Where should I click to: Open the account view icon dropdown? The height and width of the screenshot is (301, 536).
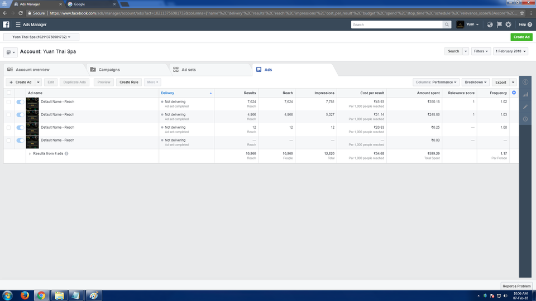[10, 52]
